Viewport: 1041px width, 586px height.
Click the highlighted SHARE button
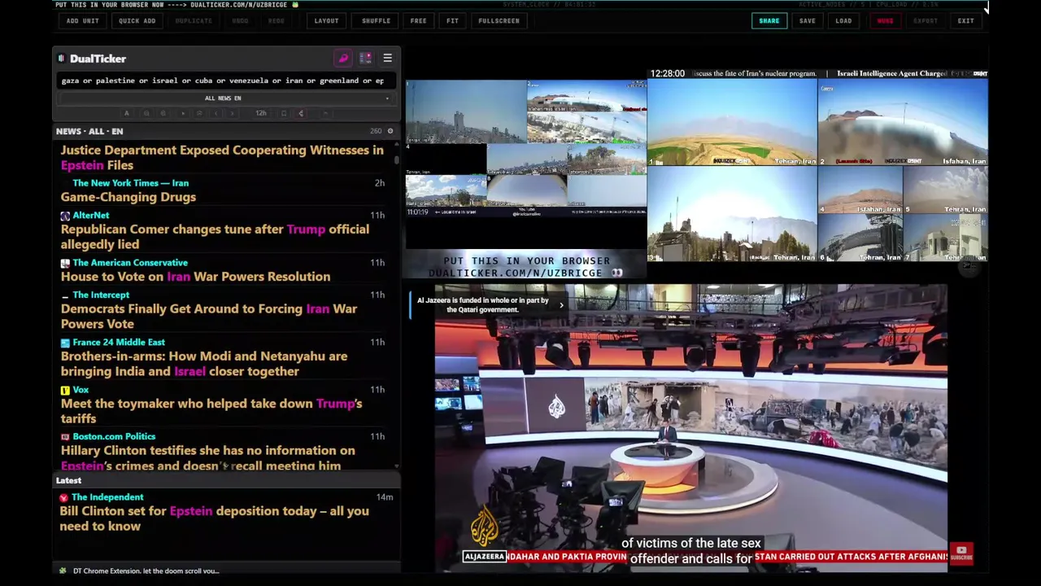click(x=769, y=21)
